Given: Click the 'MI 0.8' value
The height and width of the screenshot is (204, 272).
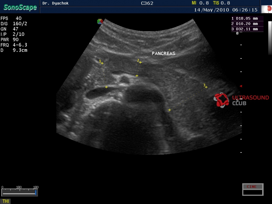Looking at the screenshot, I should point(200,3).
